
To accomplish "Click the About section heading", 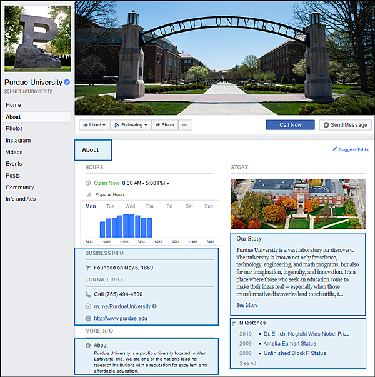I will (90, 150).
